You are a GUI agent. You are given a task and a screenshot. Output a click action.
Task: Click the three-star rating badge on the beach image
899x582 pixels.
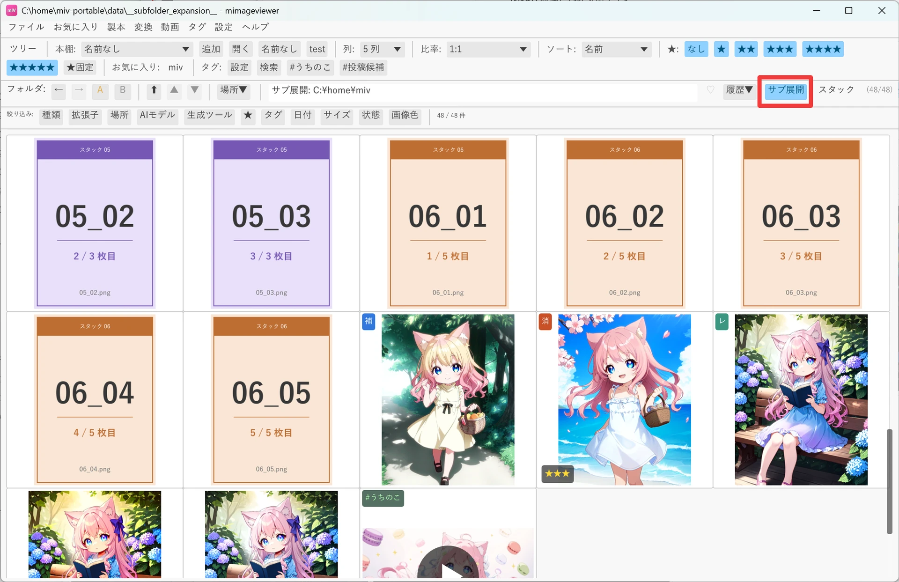(x=557, y=473)
